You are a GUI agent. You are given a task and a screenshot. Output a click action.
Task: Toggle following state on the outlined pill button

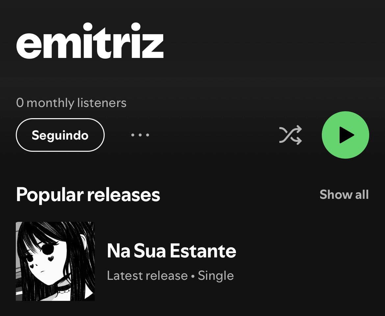60,135
